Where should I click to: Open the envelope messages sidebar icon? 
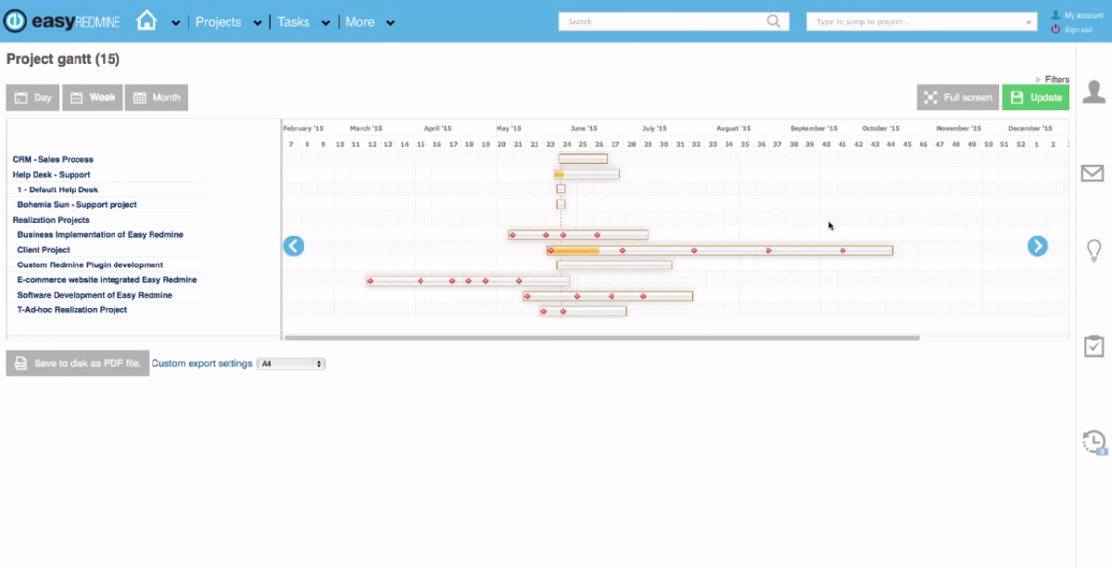click(x=1094, y=173)
